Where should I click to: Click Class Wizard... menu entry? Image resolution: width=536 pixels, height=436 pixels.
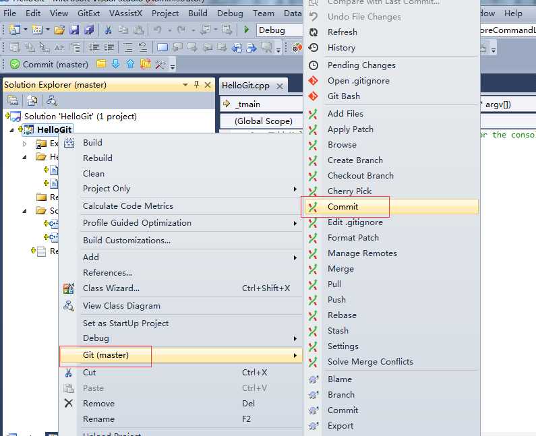pyautogui.click(x=181, y=288)
